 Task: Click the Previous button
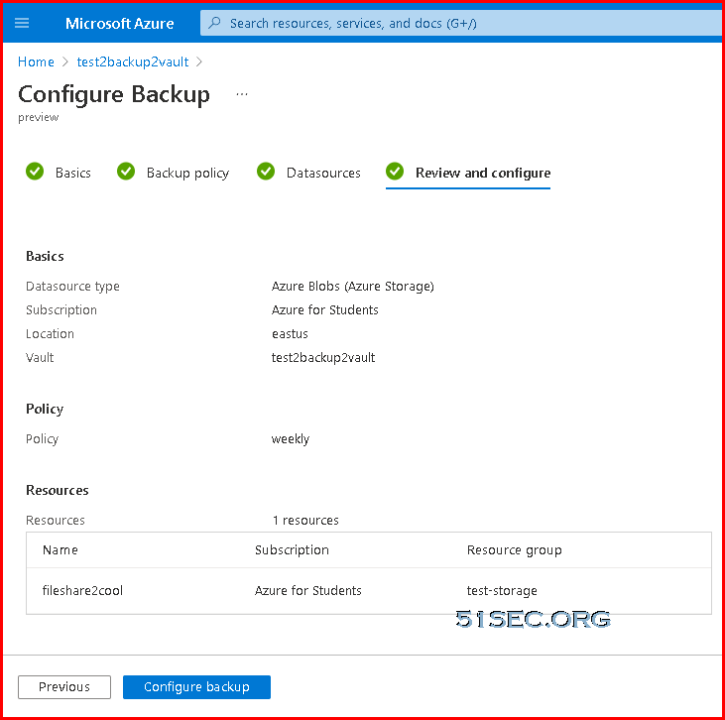pyautogui.click(x=64, y=686)
